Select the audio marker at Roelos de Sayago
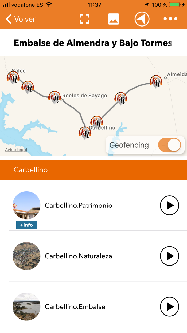The height and width of the screenshot is (333, 187). (x=54, y=98)
